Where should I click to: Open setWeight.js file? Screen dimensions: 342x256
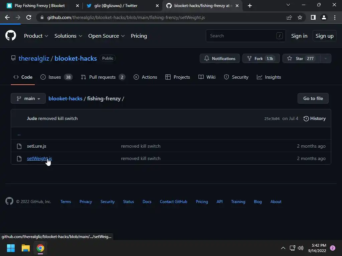tap(39, 158)
